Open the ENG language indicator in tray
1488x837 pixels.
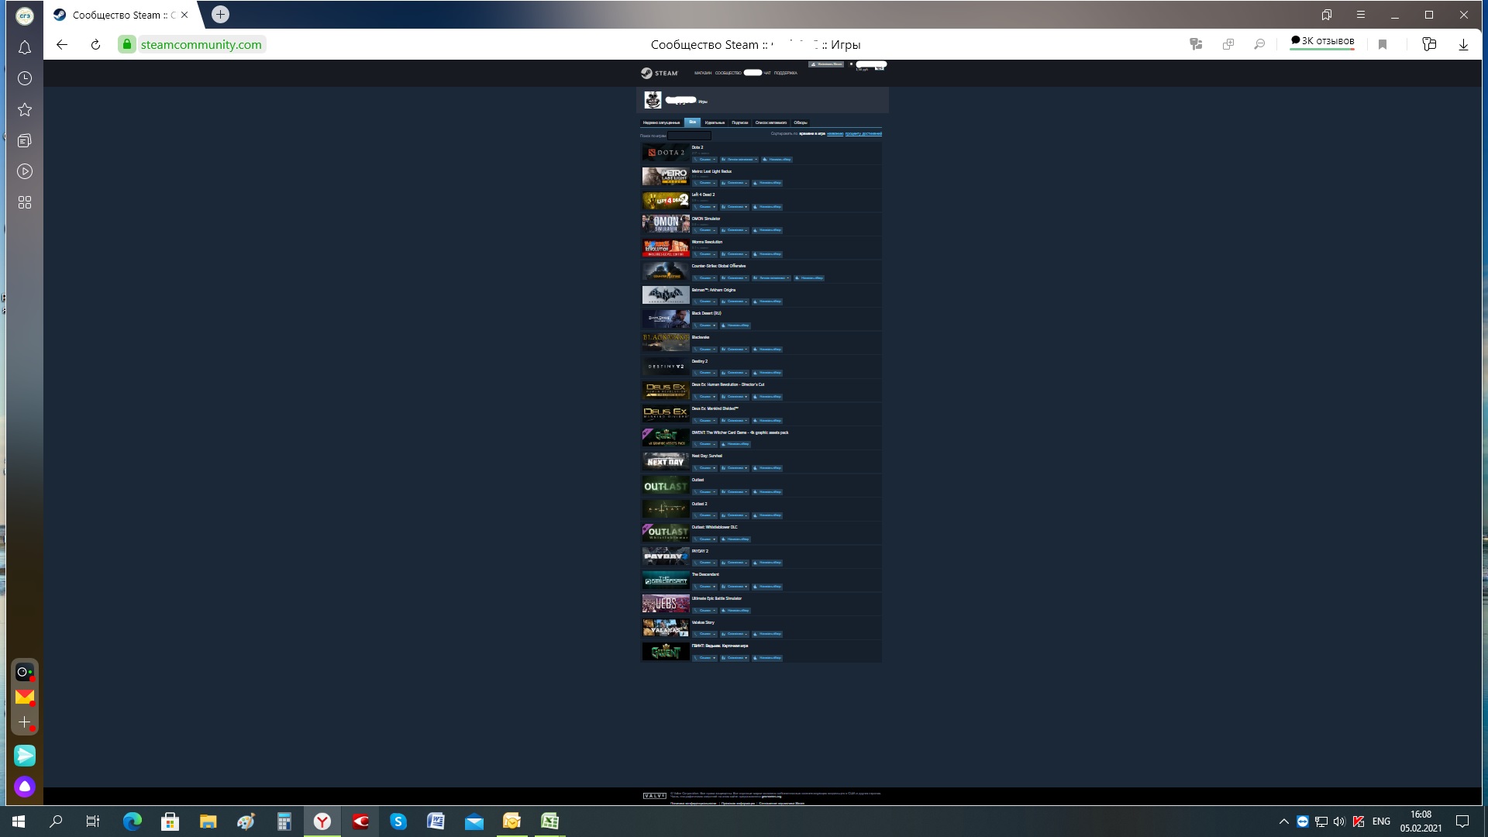[x=1381, y=821]
